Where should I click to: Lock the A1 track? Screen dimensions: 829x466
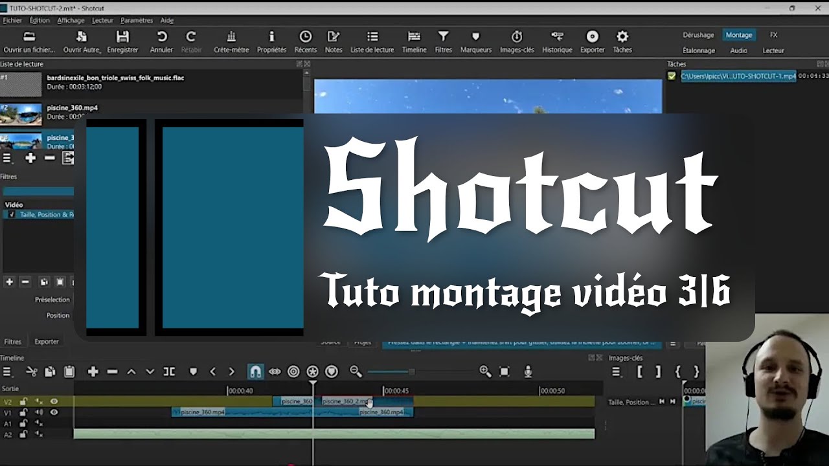[x=23, y=423]
